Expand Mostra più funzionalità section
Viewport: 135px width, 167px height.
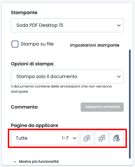click(39, 162)
